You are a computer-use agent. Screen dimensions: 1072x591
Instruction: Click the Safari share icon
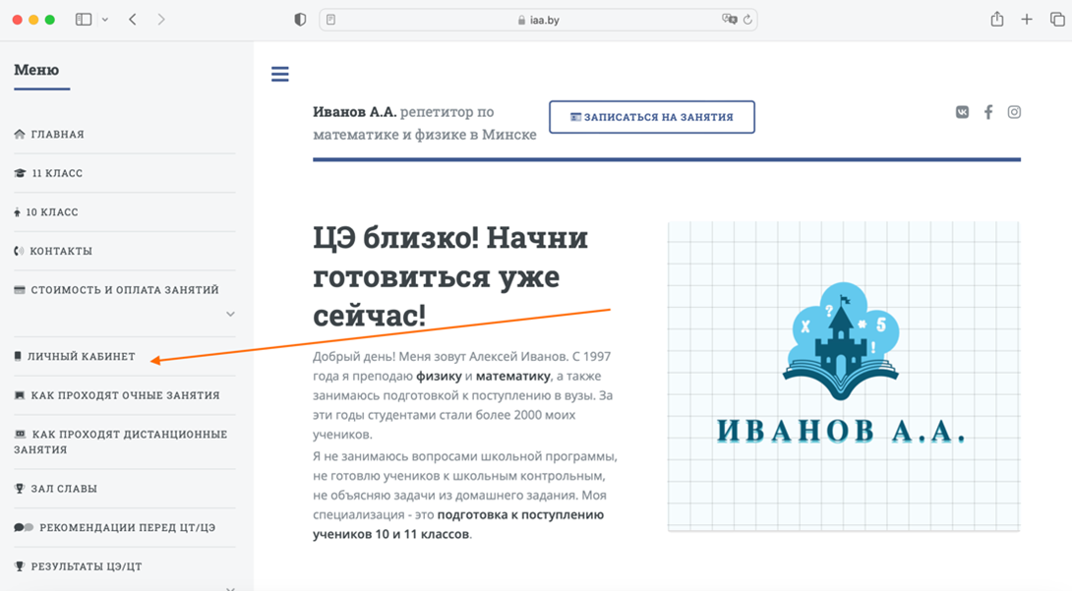tap(997, 20)
